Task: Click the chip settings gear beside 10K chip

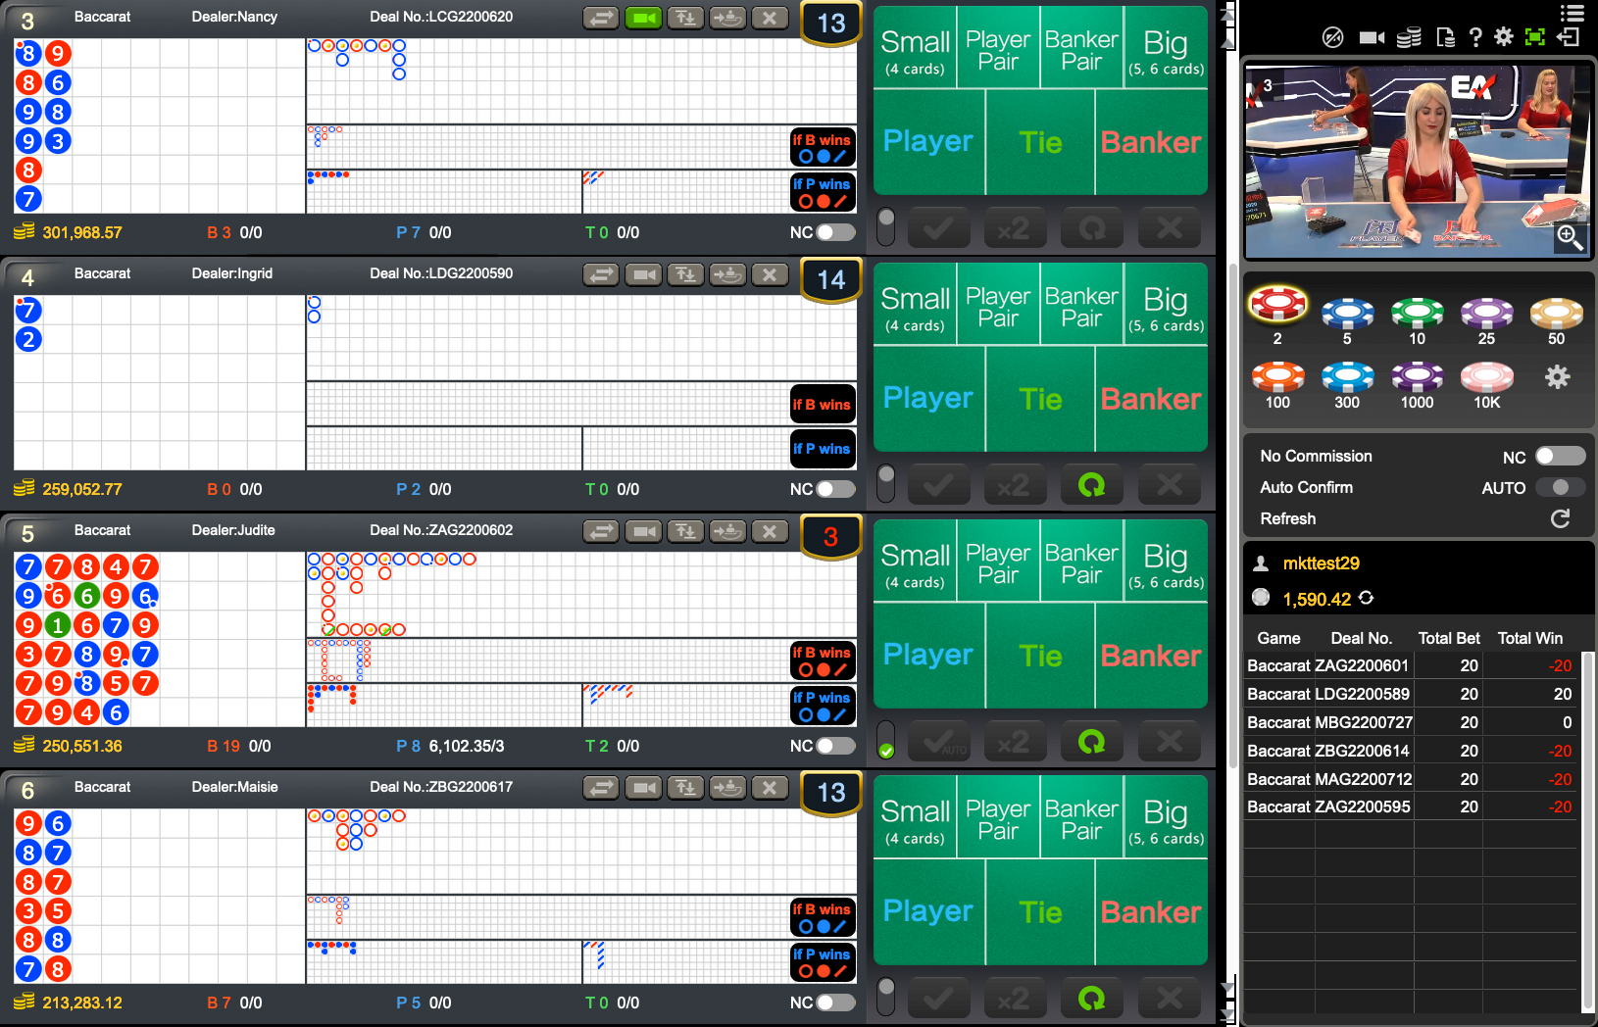Action: click(x=1557, y=377)
